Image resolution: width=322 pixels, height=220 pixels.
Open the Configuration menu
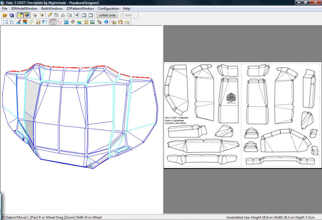[108, 8]
